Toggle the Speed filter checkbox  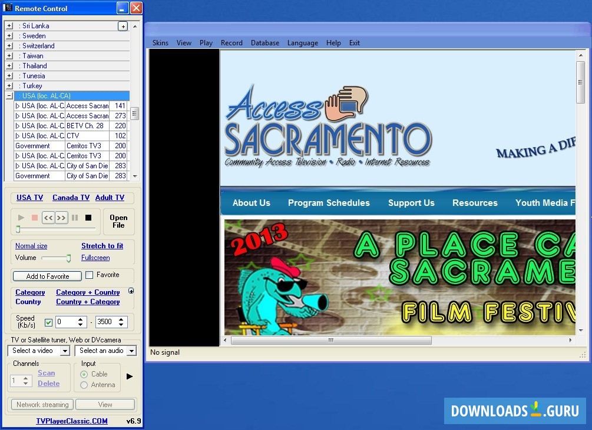[48, 322]
